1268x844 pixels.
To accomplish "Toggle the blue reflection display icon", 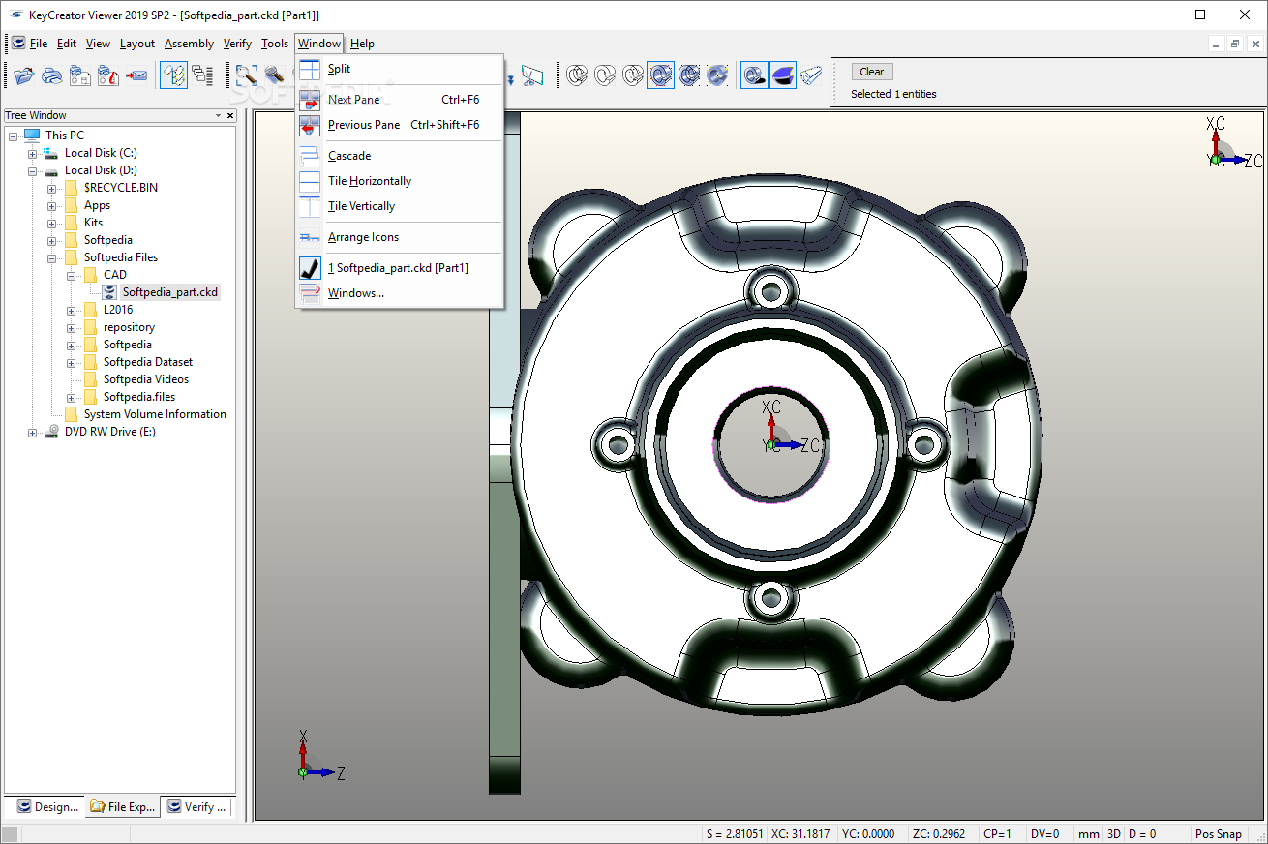I will point(783,75).
